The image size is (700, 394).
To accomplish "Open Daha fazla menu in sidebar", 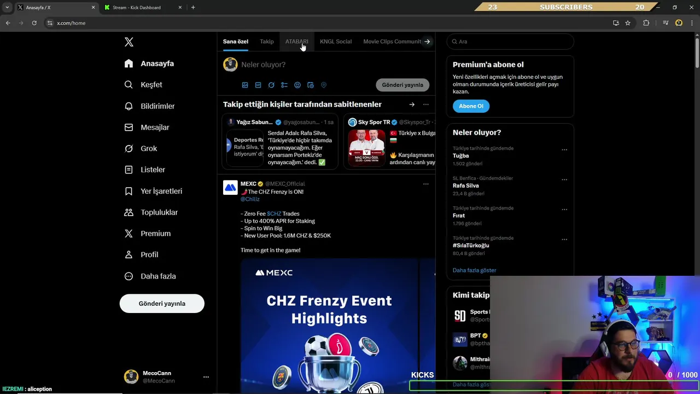I will [150, 276].
